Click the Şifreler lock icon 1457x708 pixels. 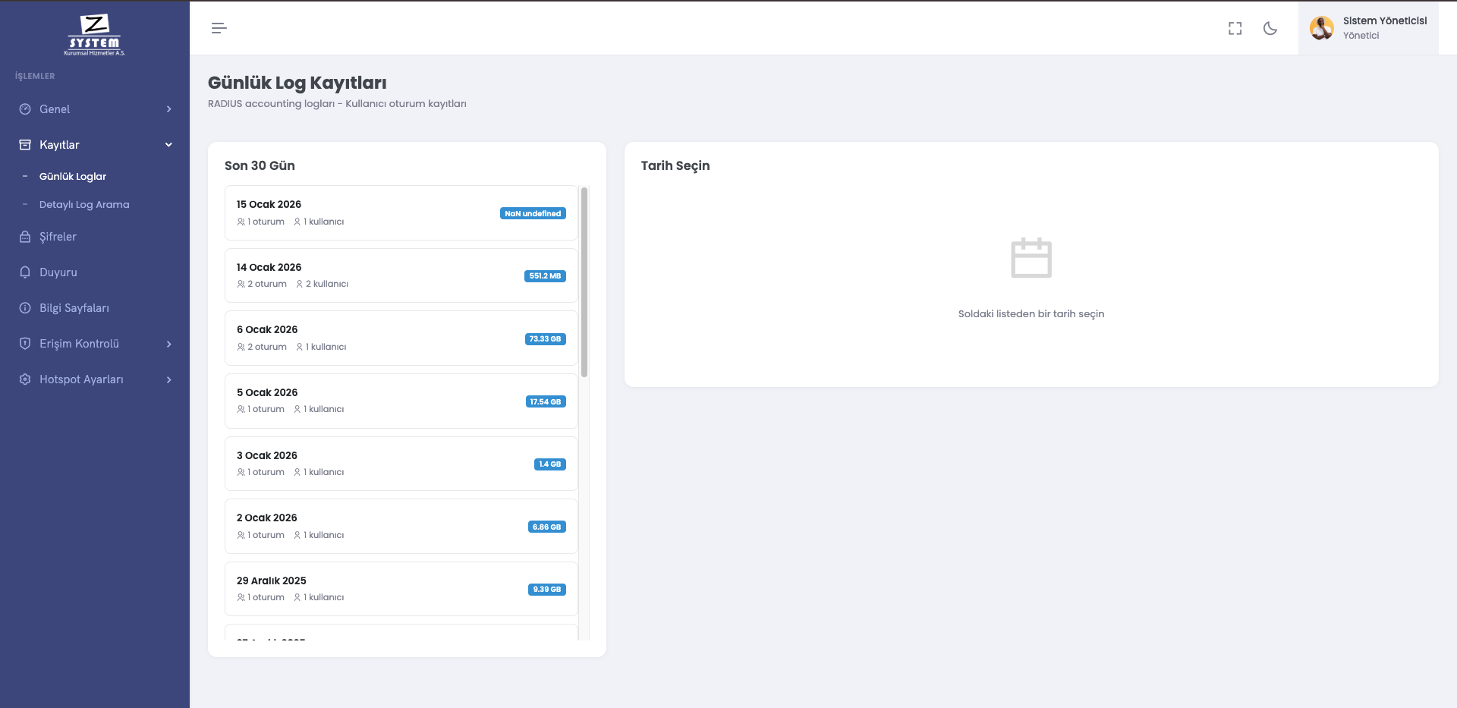25,237
